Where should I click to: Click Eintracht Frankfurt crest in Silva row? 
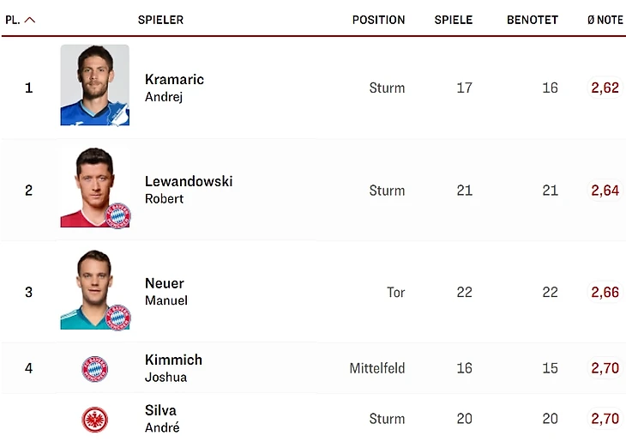[94, 420]
